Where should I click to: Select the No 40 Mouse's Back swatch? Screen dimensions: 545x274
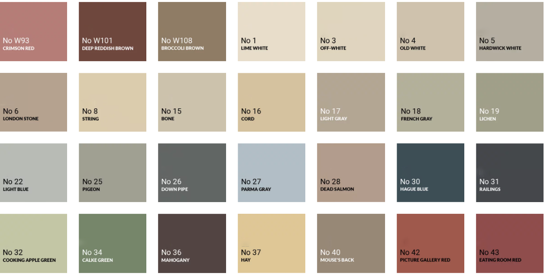click(x=351, y=243)
